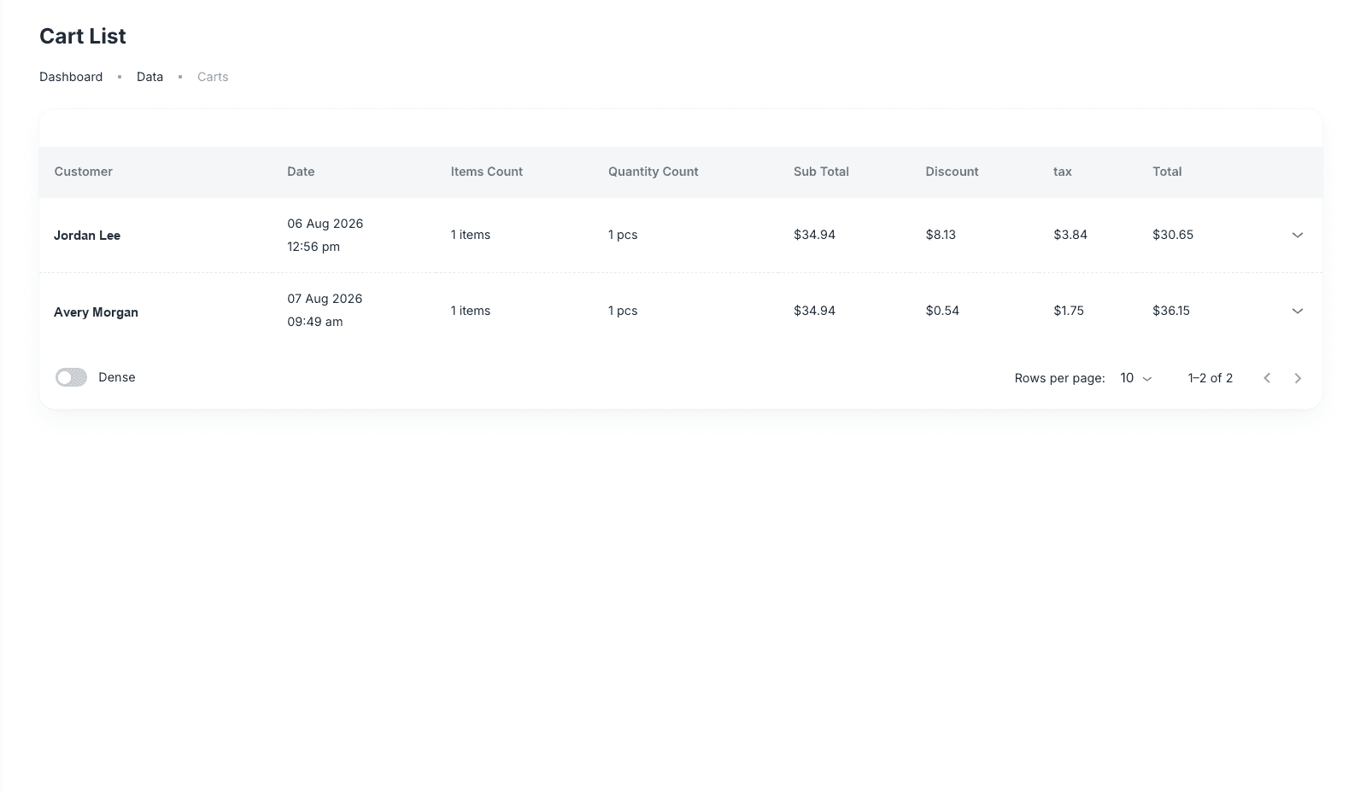Click the Items Count column header
The height and width of the screenshot is (792, 1360).
(x=486, y=172)
